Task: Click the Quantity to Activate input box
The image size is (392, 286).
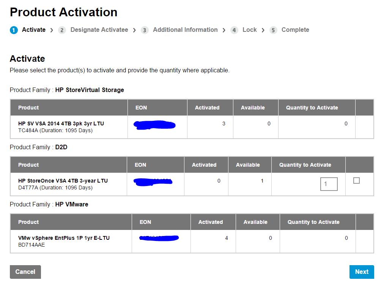Action: [x=329, y=184]
